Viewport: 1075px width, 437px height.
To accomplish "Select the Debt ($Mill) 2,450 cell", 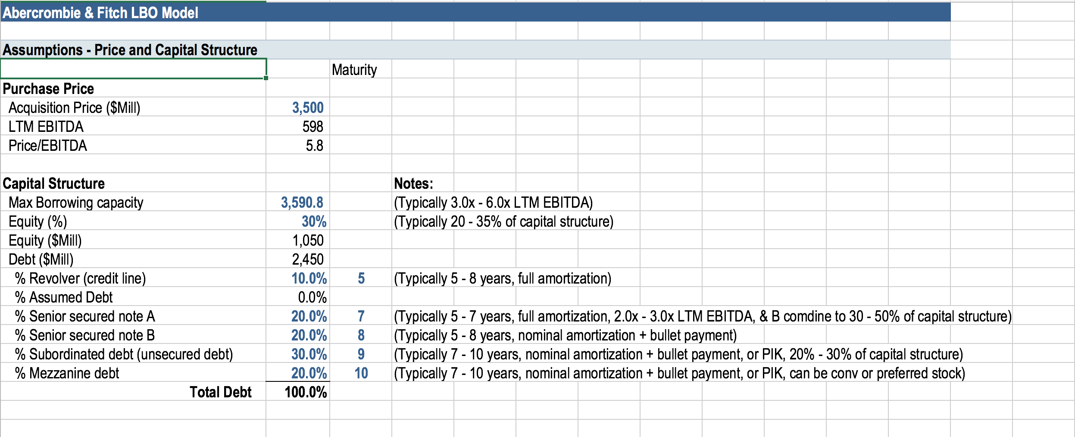I will coord(298,259).
